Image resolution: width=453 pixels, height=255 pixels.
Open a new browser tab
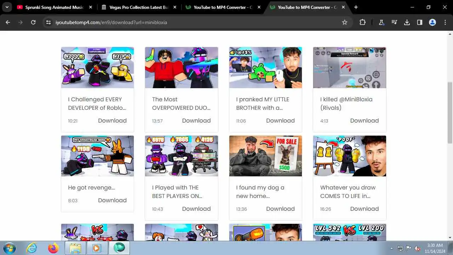tap(356, 7)
